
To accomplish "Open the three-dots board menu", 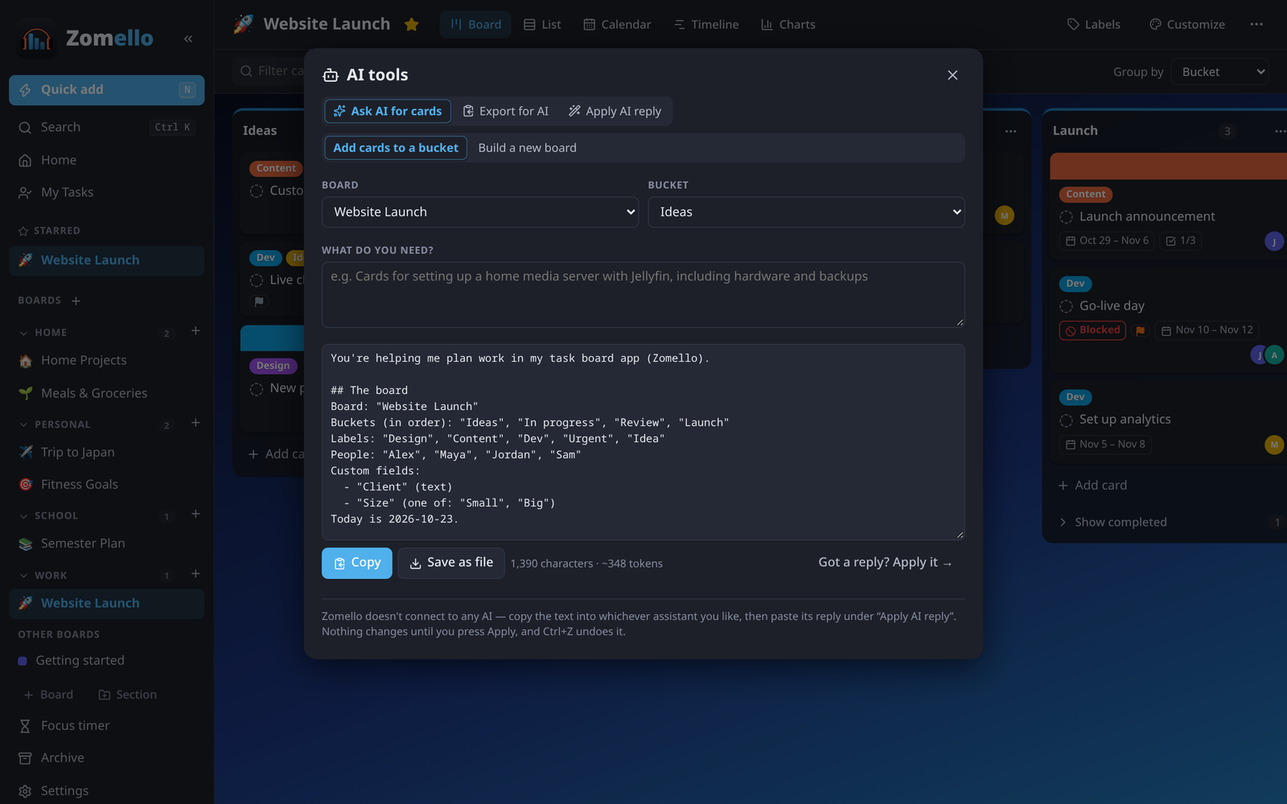I will 1256,24.
